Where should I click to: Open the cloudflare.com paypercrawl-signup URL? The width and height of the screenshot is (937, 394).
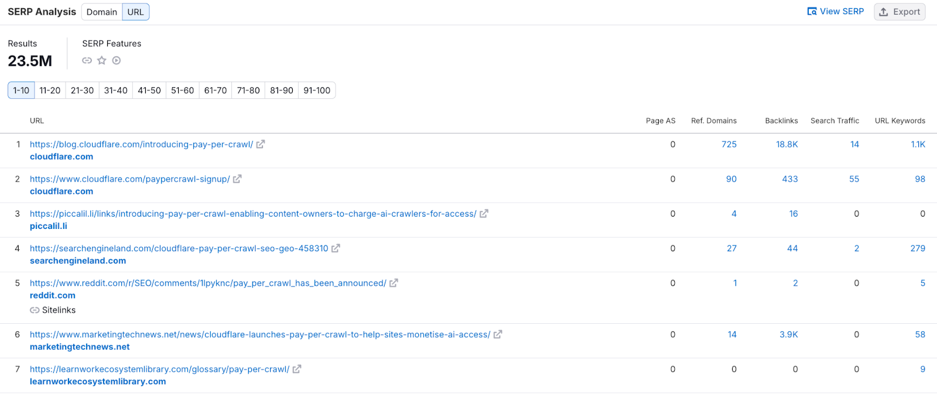coord(129,179)
